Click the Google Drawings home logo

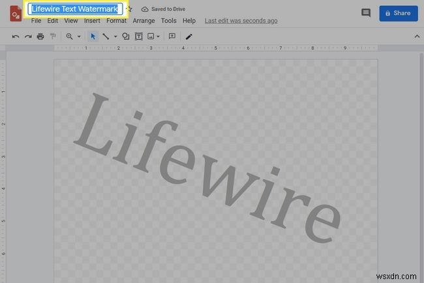pos(16,14)
